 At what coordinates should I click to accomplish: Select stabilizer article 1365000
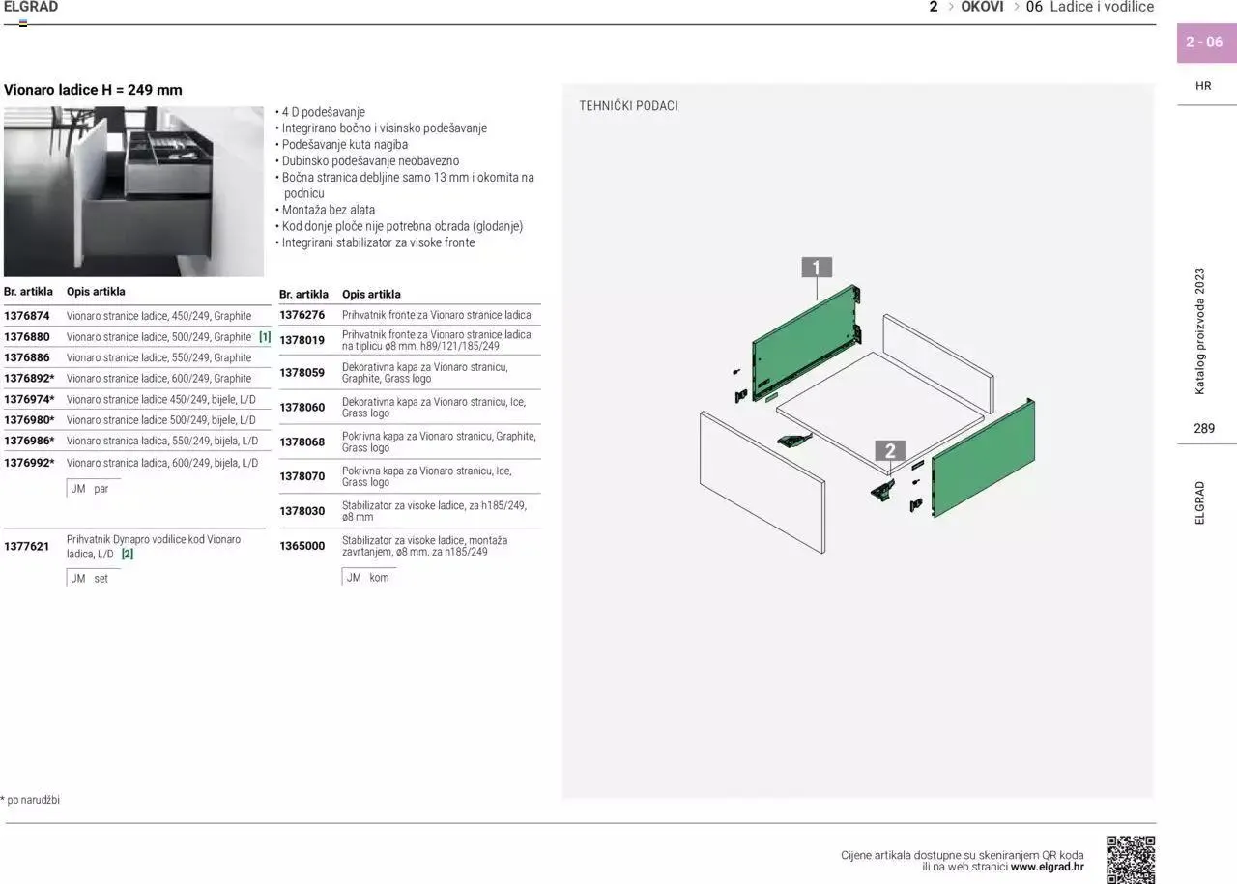pos(302,546)
